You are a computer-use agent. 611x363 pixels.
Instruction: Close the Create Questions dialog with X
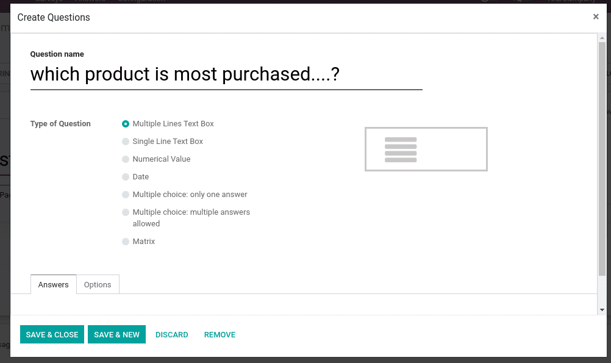pyautogui.click(x=595, y=16)
